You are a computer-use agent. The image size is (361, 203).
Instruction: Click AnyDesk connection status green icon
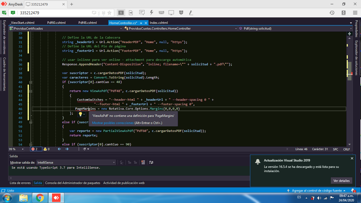coord(4,12)
